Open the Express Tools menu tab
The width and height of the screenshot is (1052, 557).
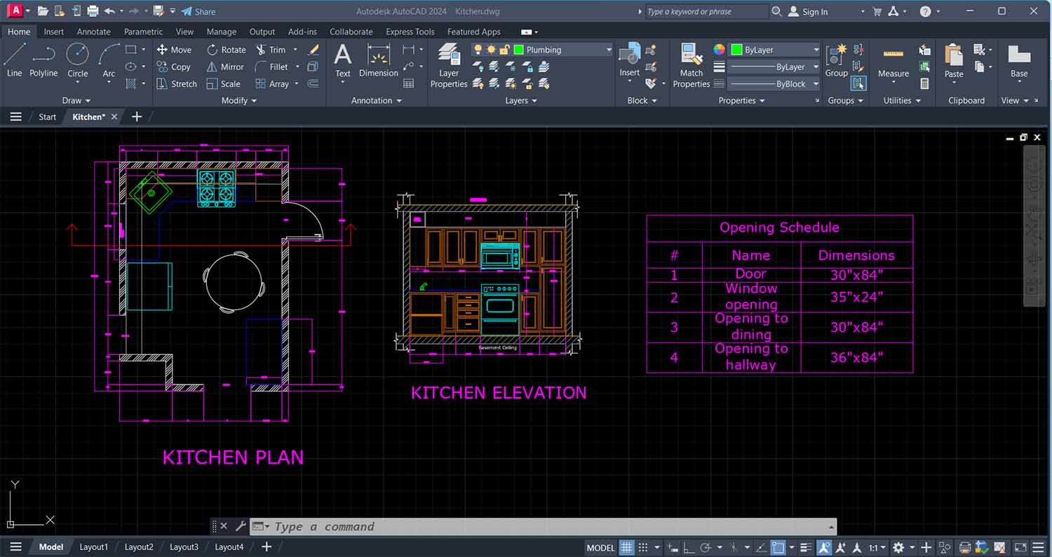pyautogui.click(x=410, y=31)
